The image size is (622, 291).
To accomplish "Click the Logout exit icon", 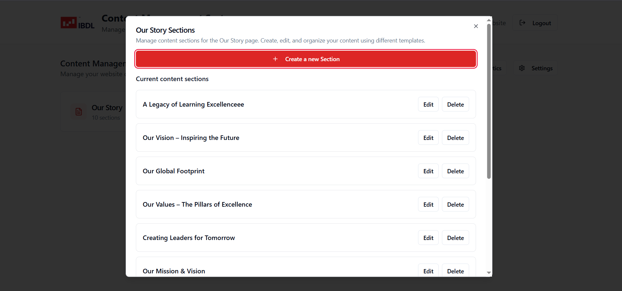I will pyautogui.click(x=522, y=23).
